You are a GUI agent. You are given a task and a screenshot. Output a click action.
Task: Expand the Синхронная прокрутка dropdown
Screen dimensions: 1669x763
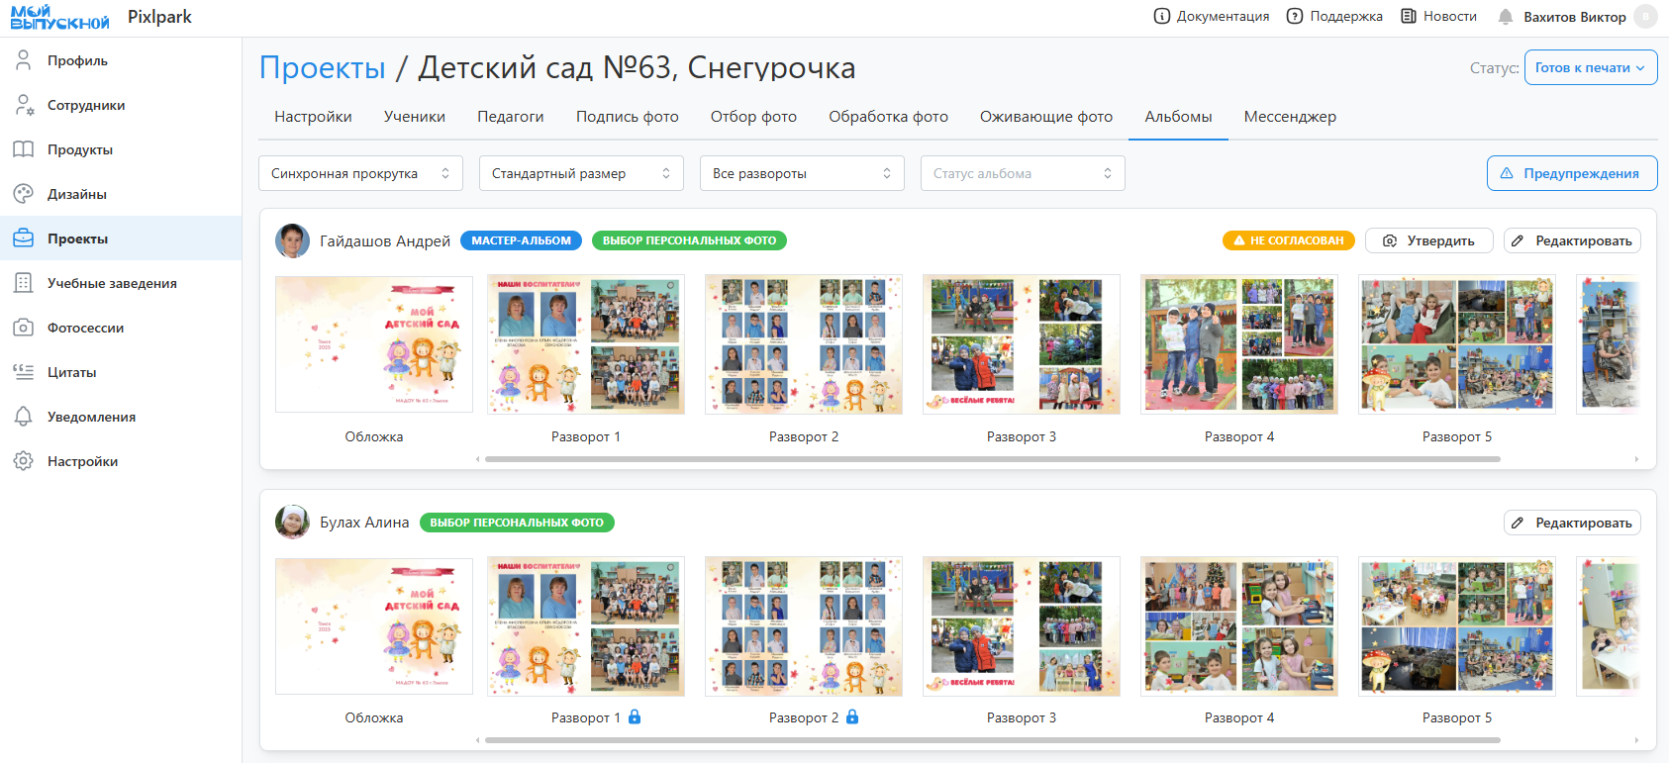tap(360, 173)
